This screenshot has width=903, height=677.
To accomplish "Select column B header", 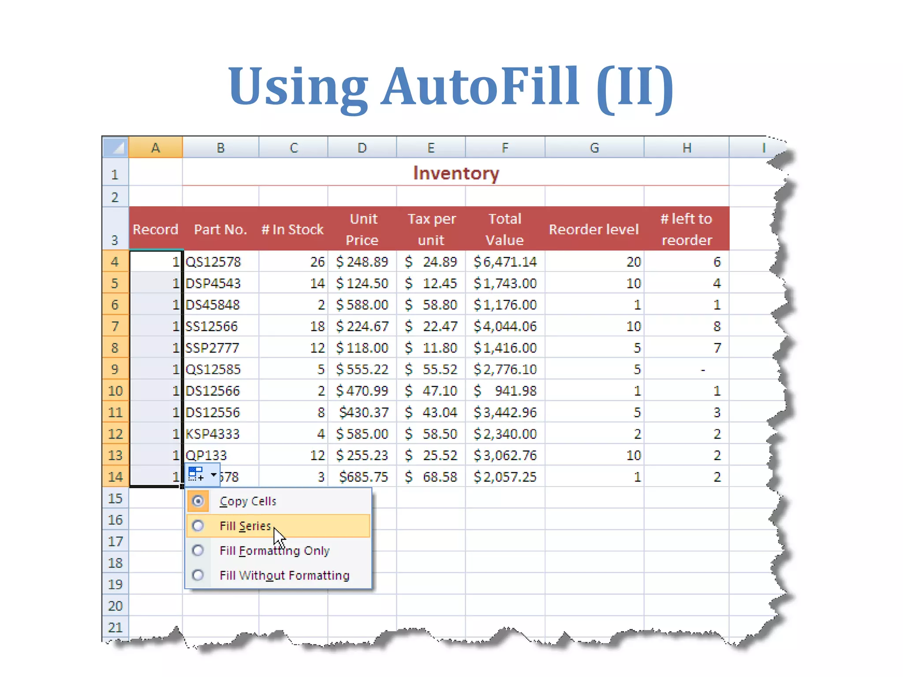I will (x=221, y=147).
